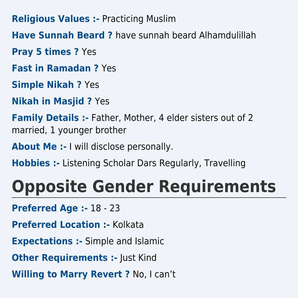This screenshot has width=298, height=298.
Task: Select the 'Practicing Muslim' text
Action: coord(139,19)
